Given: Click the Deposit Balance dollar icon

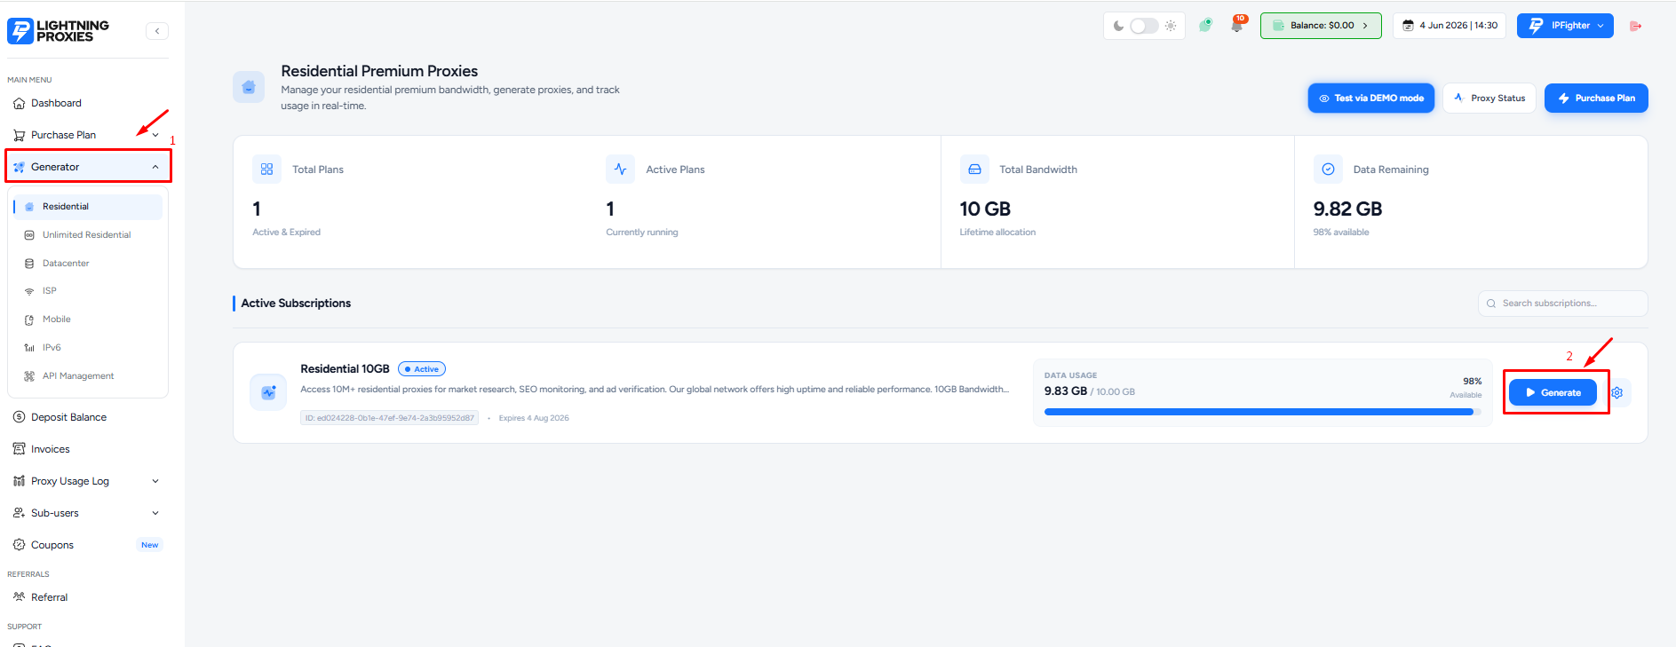Looking at the screenshot, I should pos(20,417).
